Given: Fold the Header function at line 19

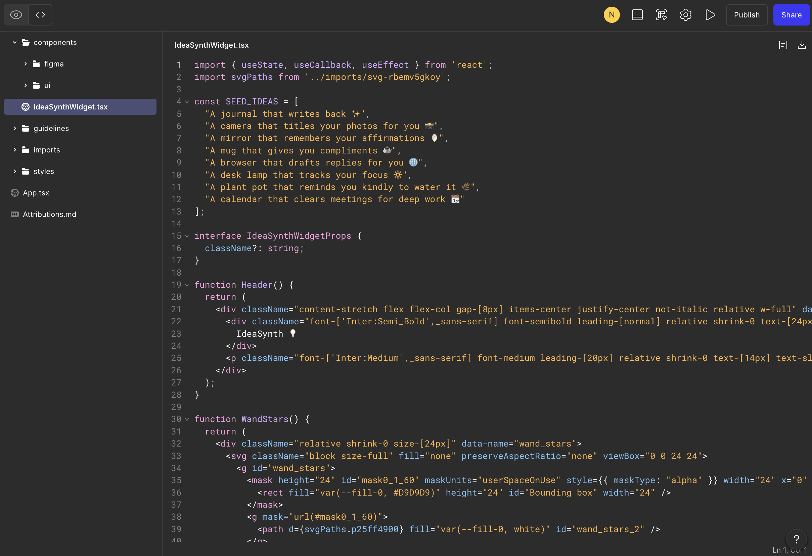Looking at the screenshot, I should [187, 285].
